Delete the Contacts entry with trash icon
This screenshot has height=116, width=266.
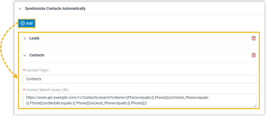coord(254,55)
